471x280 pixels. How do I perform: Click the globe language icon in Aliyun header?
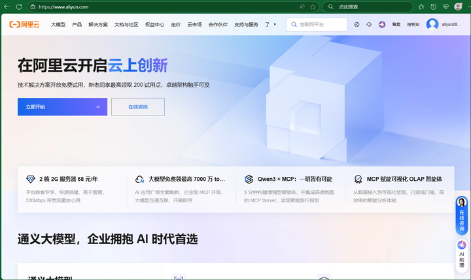pos(357,24)
